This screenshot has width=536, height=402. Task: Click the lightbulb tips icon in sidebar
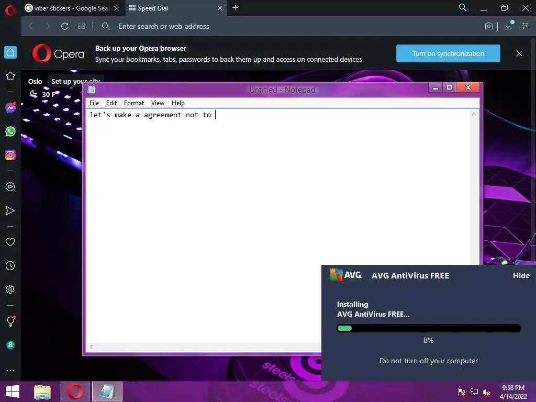pyautogui.click(x=10, y=321)
